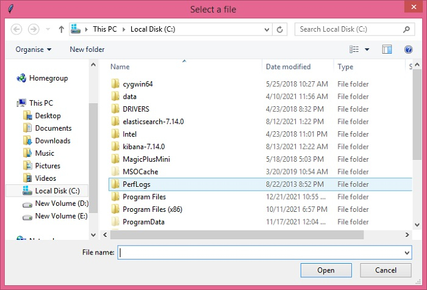Open the Help question mark icon

[409, 49]
